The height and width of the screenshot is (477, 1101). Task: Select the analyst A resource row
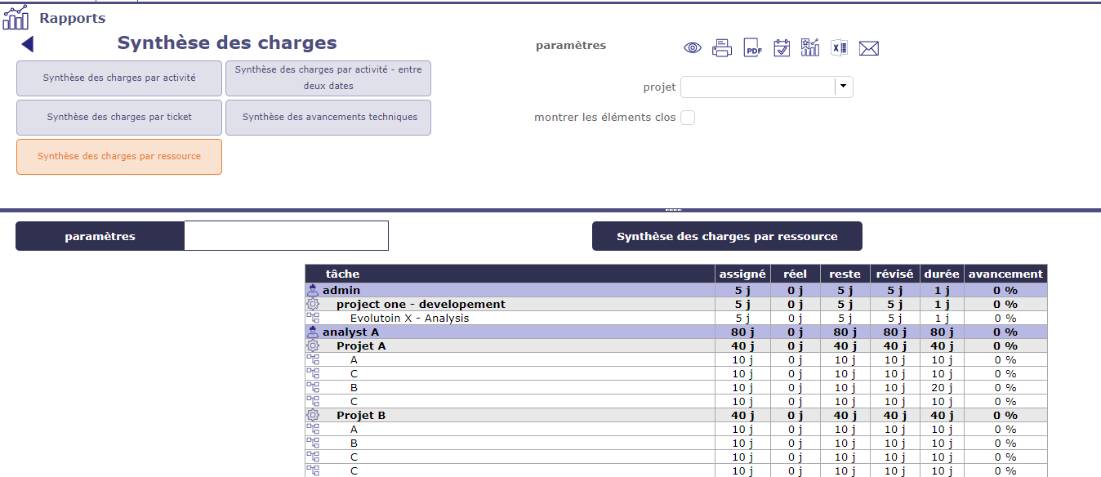click(675, 332)
